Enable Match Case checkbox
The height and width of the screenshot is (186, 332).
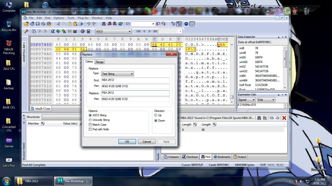point(90,125)
